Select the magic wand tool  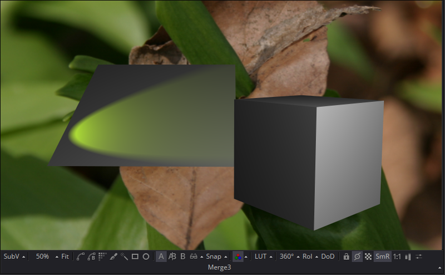124,257
